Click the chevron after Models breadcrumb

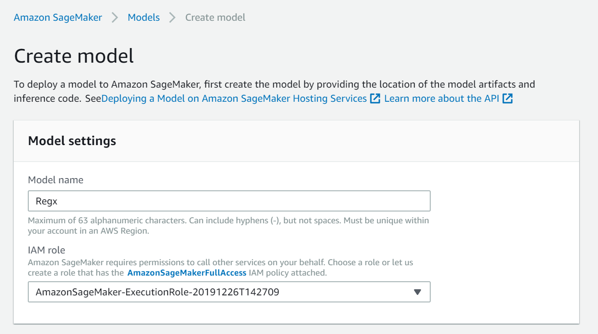coord(172,17)
